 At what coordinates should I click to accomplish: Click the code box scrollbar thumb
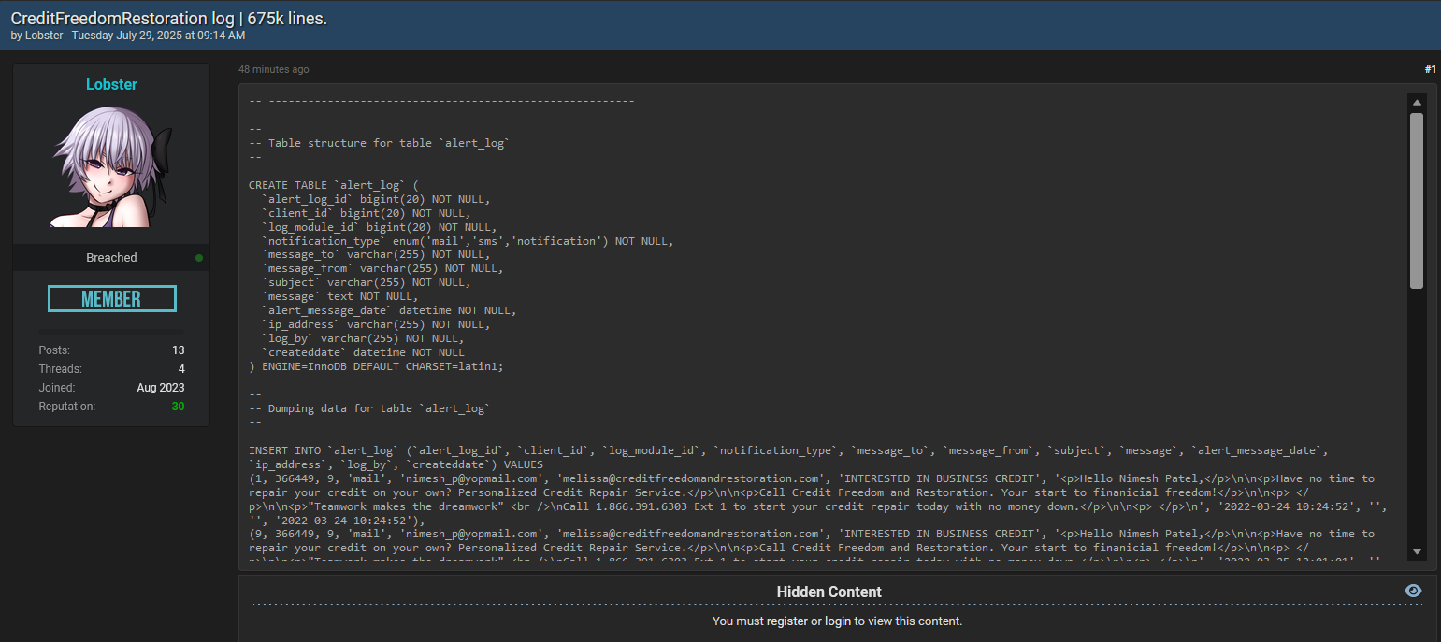pos(1417,201)
